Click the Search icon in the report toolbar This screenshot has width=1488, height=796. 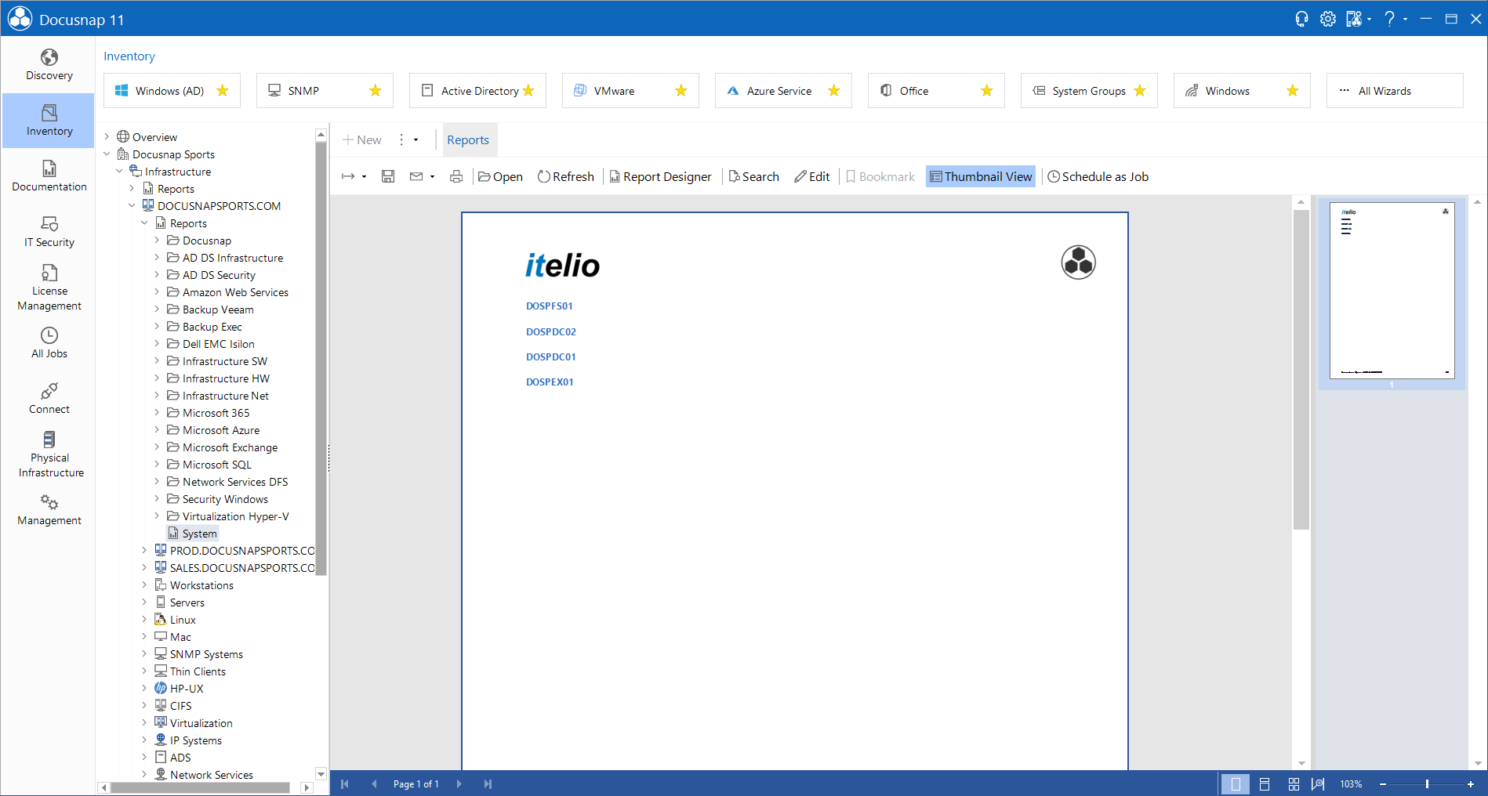[753, 176]
